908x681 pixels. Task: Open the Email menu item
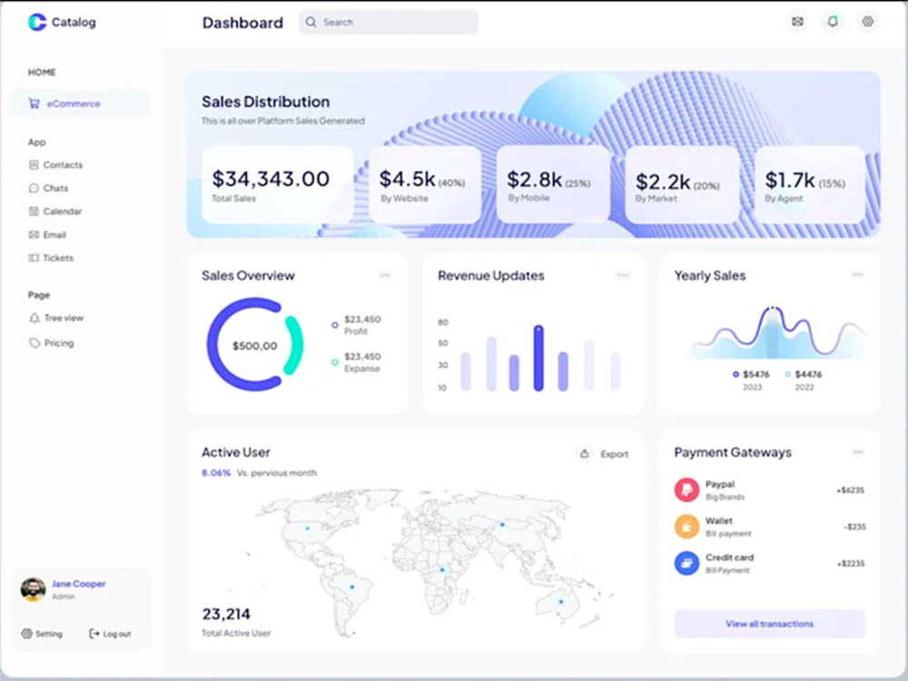point(47,234)
